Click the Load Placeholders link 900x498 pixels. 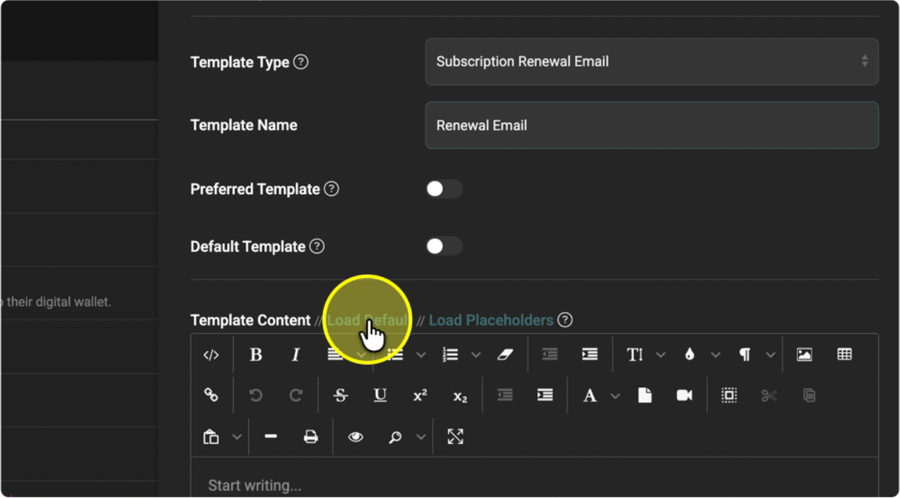point(491,320)
